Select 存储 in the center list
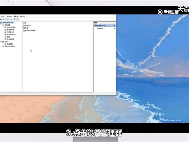189x142 pixels. pos(26,28)
